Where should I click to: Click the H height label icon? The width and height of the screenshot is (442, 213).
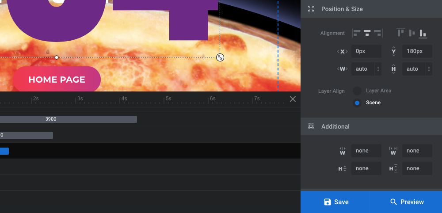click(x=393, y=69)
